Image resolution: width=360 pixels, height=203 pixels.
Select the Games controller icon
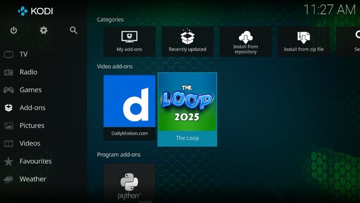(x=9, y=90)
